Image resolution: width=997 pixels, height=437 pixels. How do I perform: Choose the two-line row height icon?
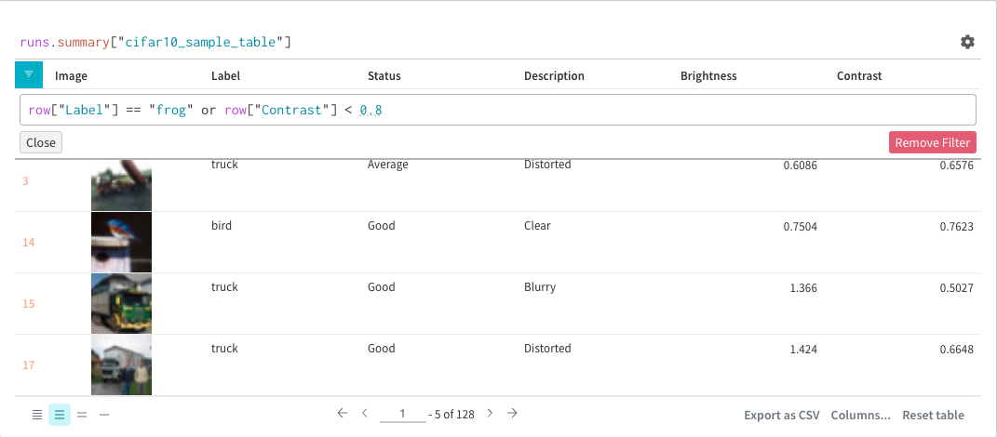pyautogui.click(x=82, y=415)
